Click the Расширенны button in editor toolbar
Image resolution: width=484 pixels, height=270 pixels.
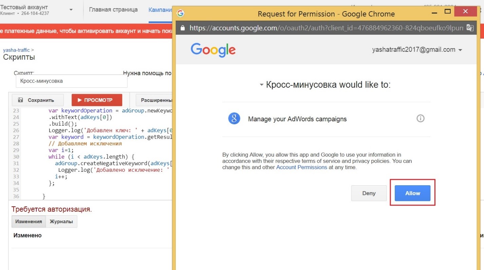154,100
